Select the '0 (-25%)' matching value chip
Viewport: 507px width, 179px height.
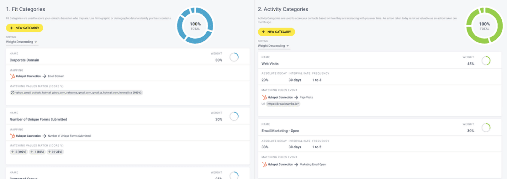[55, 152]
